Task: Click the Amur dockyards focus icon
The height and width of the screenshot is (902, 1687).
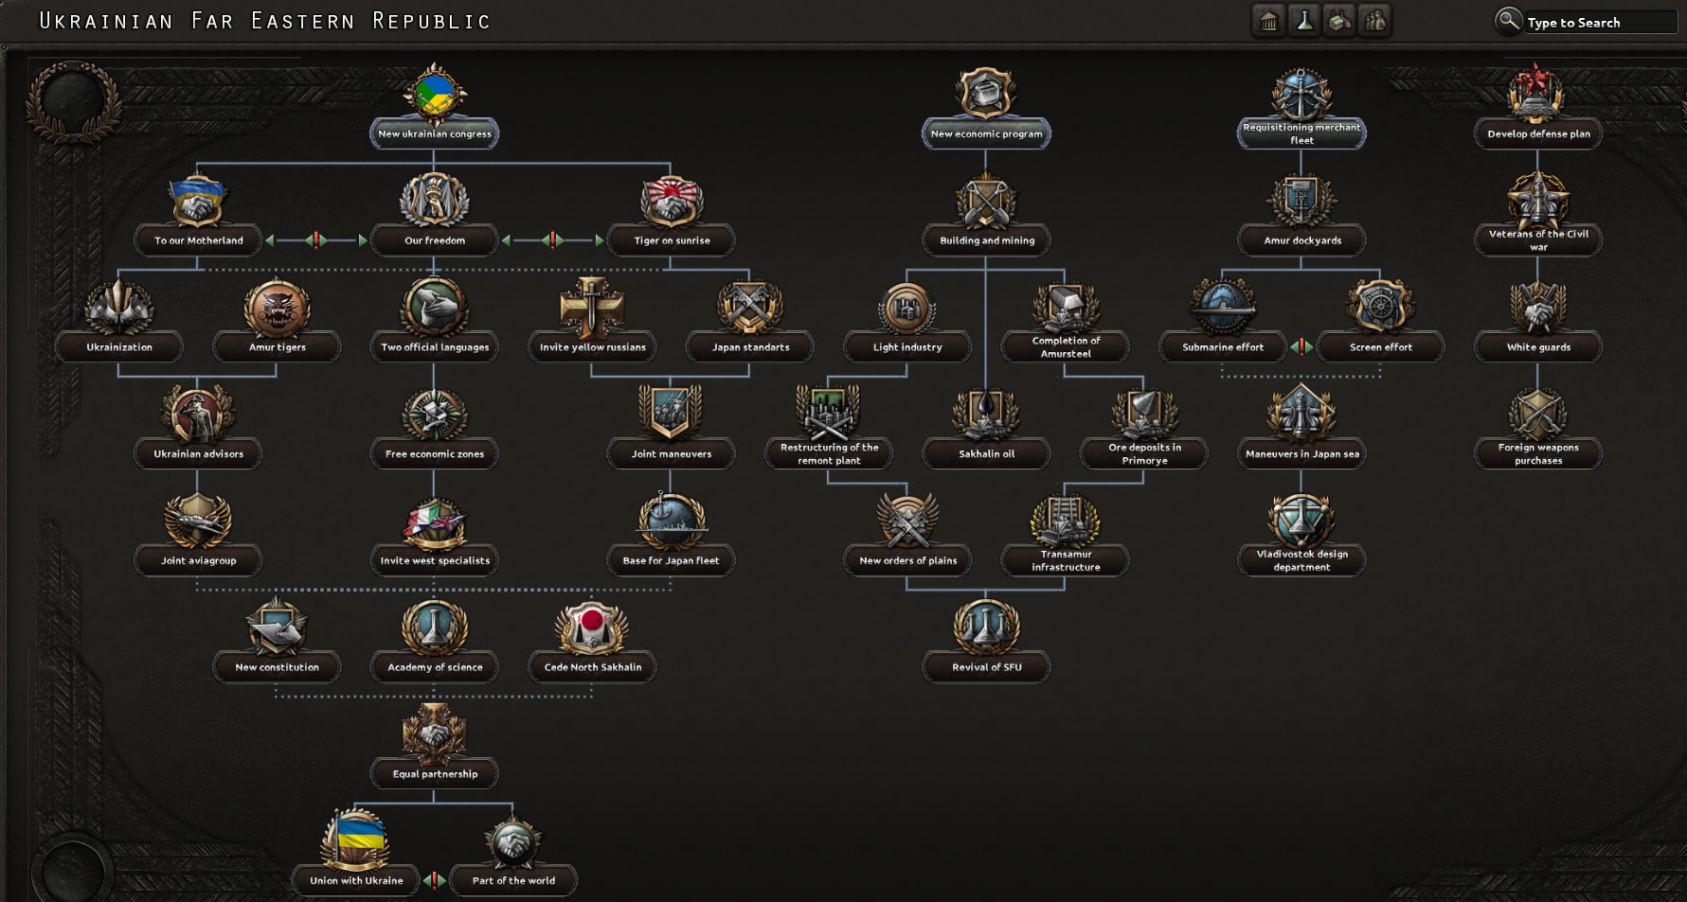Action: [x=1301, y=201]
